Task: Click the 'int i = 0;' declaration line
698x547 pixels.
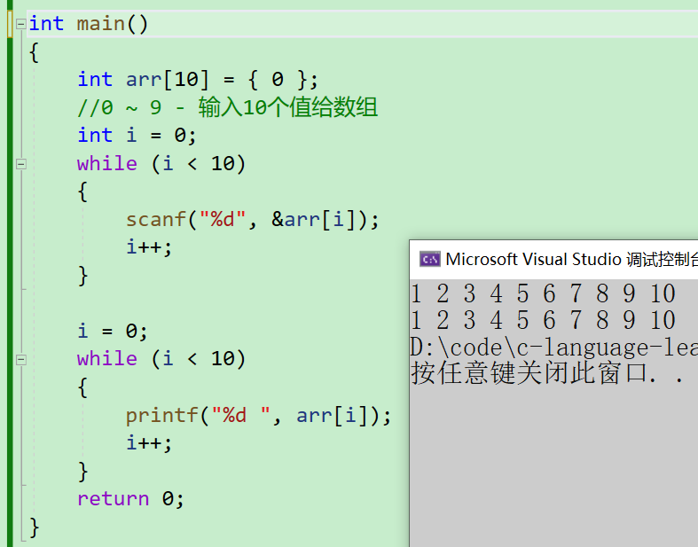Action: coord(137,136)
